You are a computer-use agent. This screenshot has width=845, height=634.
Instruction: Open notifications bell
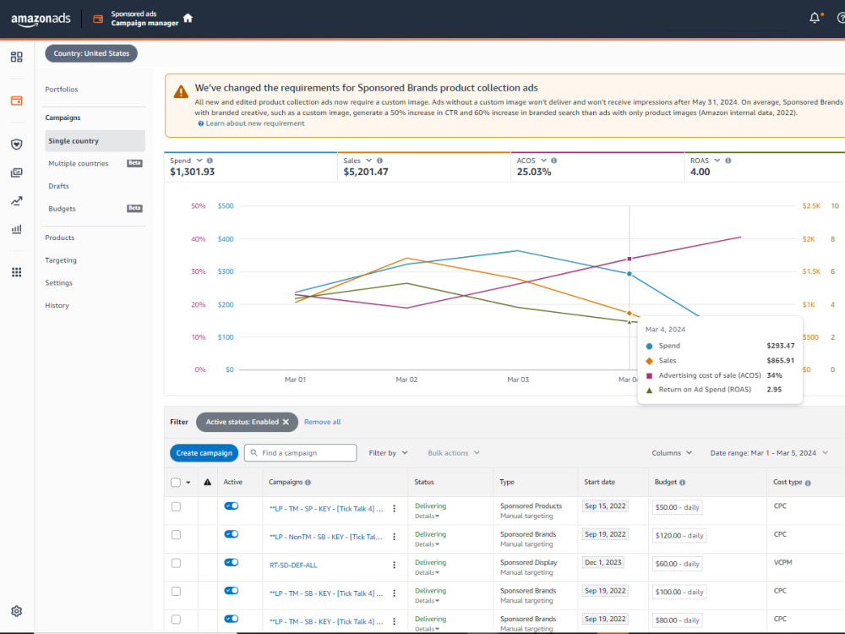pyautogui.click(x=815, y=19)
